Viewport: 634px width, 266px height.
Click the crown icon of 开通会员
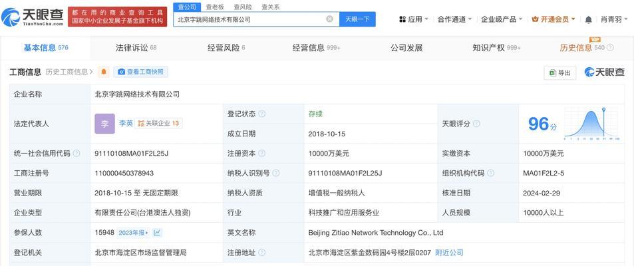click(536, 19)
